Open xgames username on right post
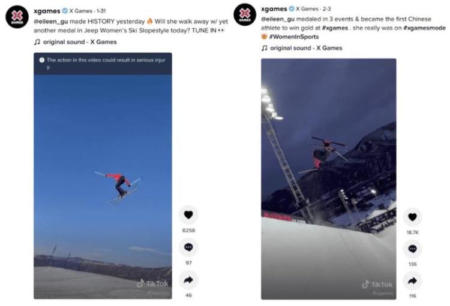450x306 pixels. pyautogui.click(x=274, y=9)
